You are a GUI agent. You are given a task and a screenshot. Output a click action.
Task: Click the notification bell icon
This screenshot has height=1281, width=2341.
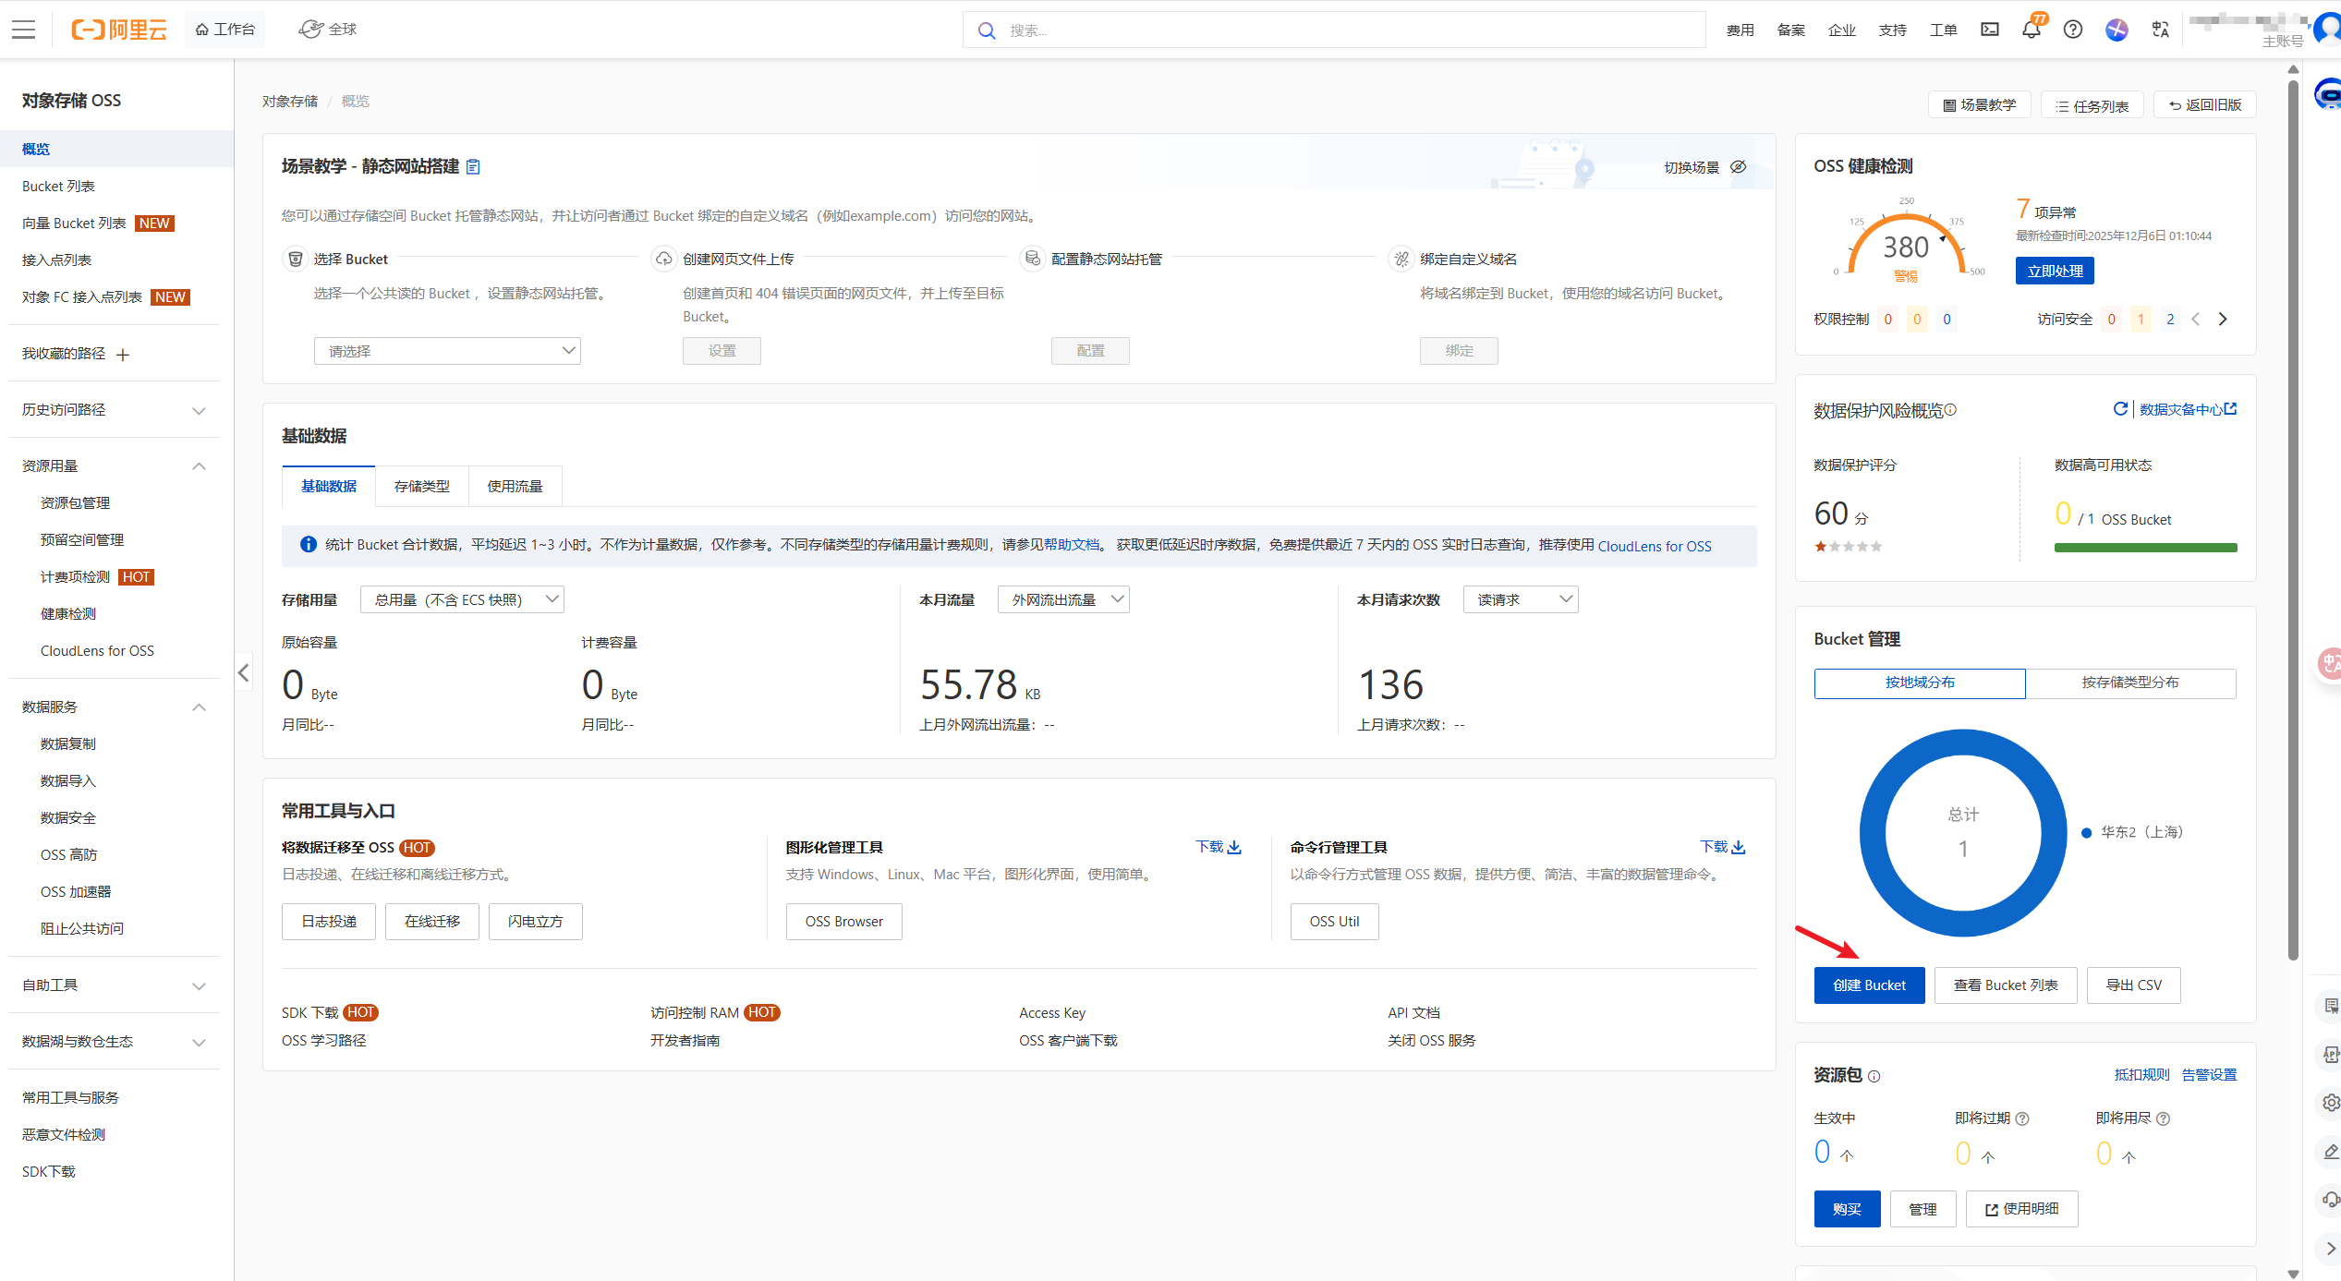coord(2031,30)
